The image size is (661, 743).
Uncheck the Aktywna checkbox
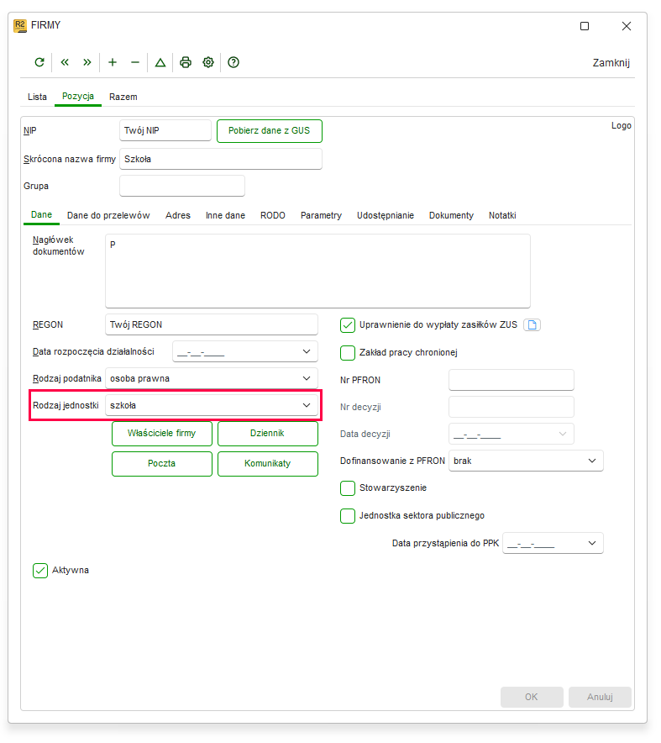click(40, 571)
